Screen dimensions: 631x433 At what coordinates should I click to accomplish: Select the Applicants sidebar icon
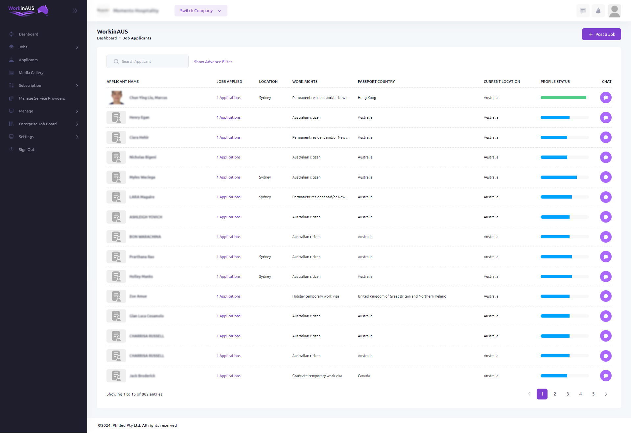12,60
